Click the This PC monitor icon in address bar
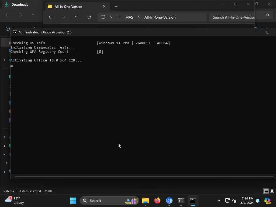 (103, 17)
